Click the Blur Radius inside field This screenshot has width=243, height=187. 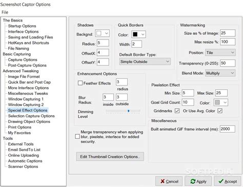coord(108,97)
